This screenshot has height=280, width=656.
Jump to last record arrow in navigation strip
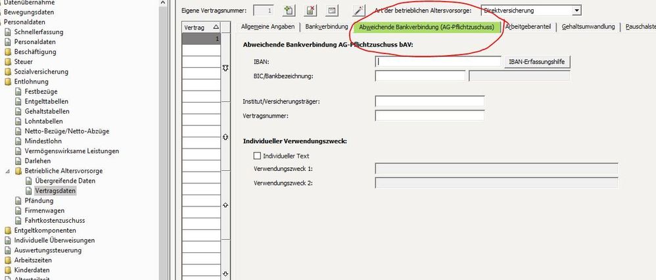click(225, 274)
